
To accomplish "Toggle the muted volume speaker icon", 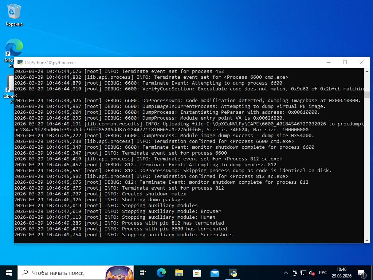I will pos(312,273).
